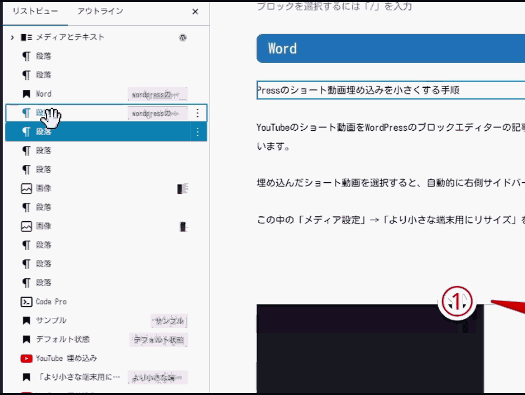This screenshot has width=525, height=395.
Task: Click the paragraph icon of the topmost 段落 block
Action: (x=26, y=56)
